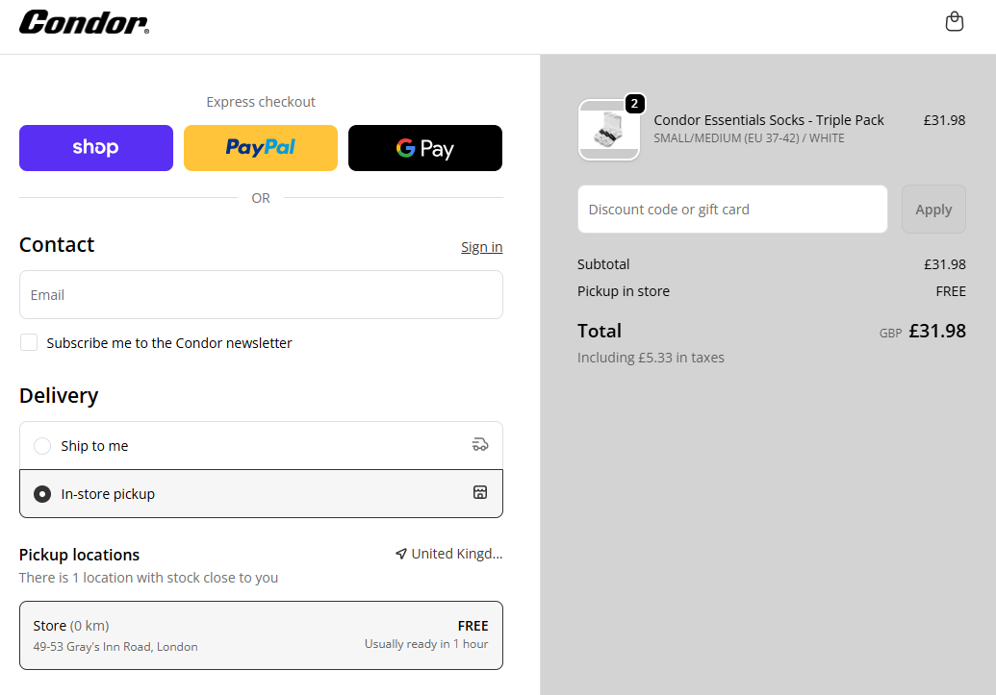Pay with Shop Pay express checkout
The height and width of the screenshot is (695, 996).
coord(96,148)
